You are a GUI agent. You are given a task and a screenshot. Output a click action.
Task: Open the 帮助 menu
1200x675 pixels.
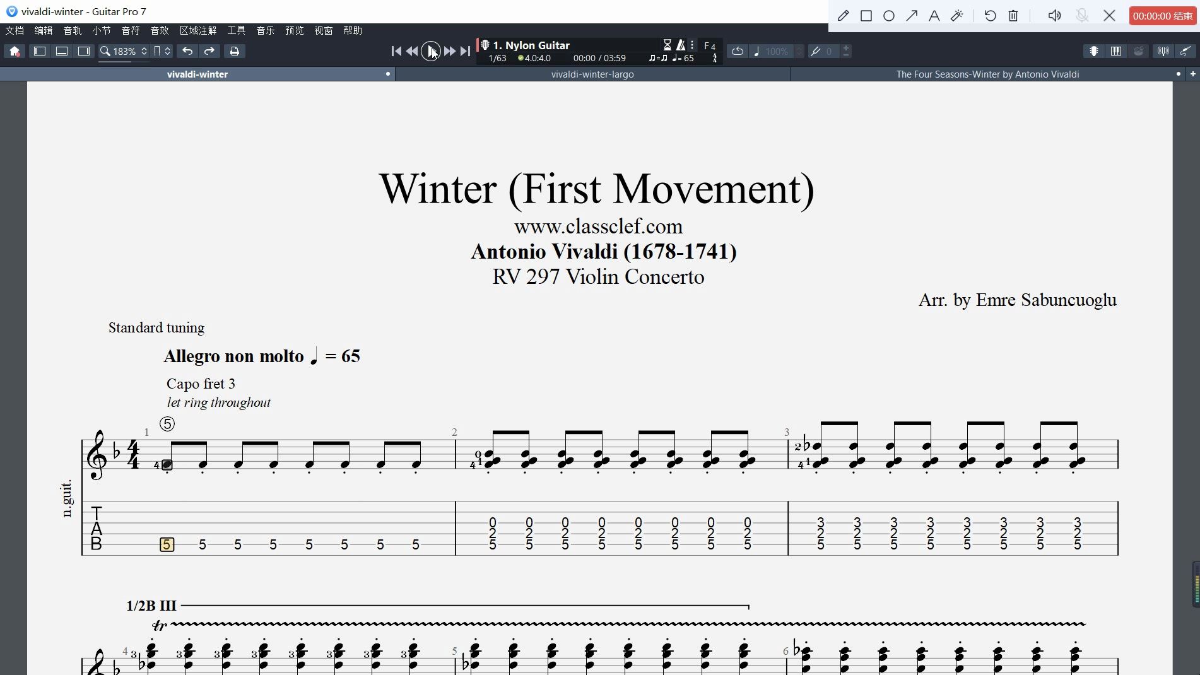pos(353,30)
